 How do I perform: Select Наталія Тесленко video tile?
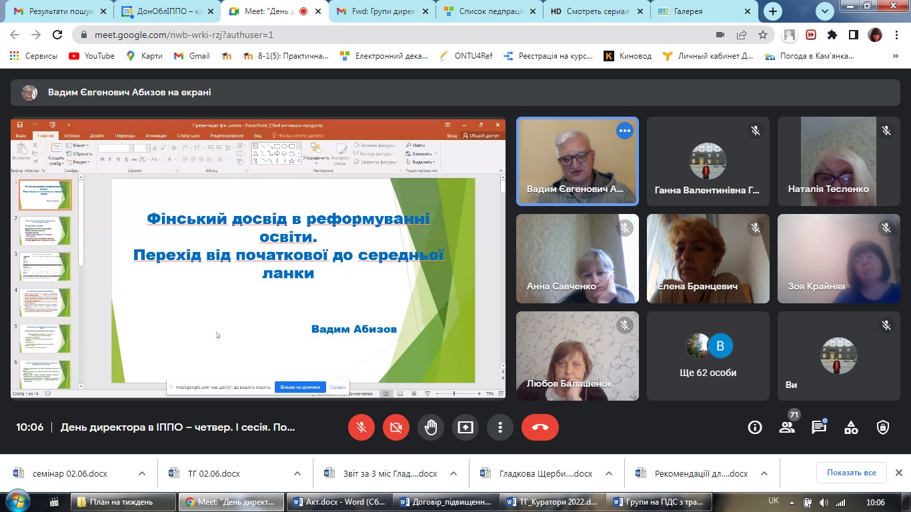point(838,161)
